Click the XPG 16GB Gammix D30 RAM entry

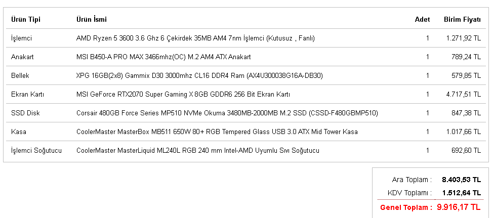pyautogui.click(x=199, y=75)
